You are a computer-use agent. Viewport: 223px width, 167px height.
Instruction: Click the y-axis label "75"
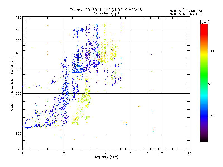pyautogui.click(x=20, y=149)
